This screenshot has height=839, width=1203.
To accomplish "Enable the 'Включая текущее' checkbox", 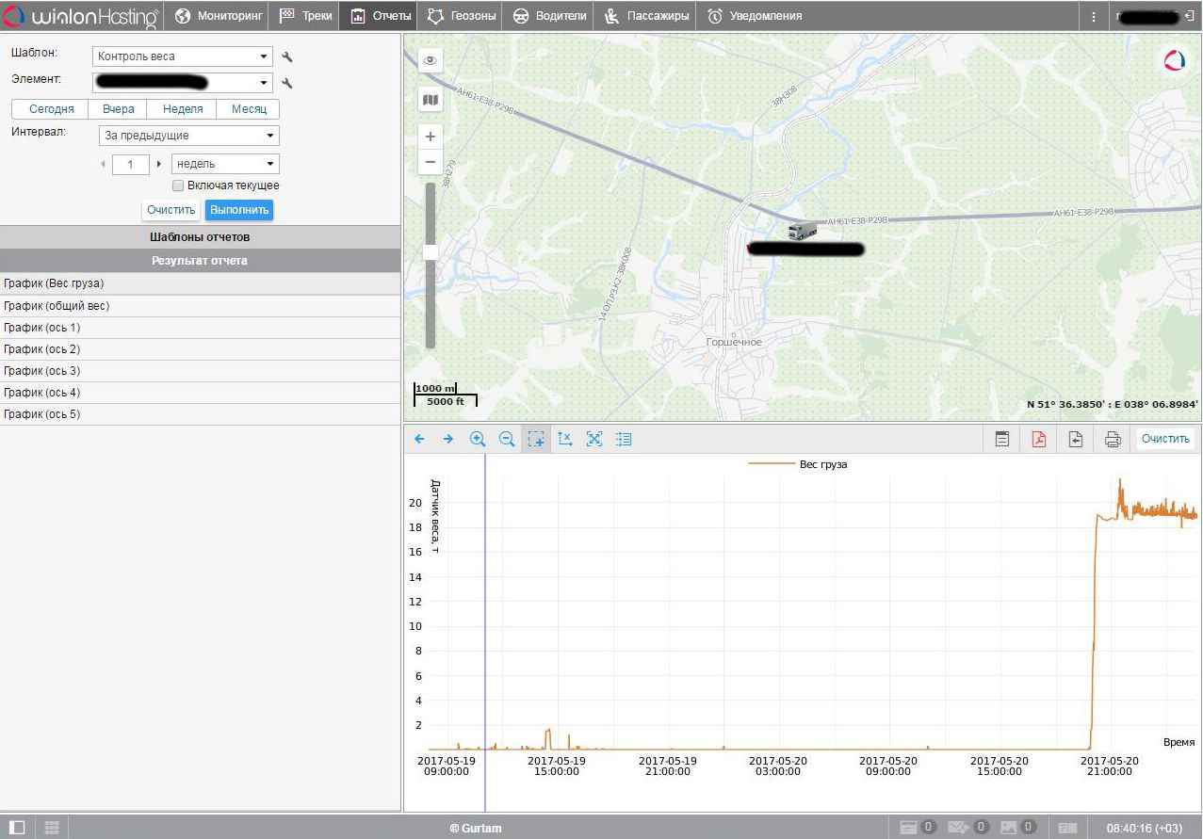I will 178,186.
